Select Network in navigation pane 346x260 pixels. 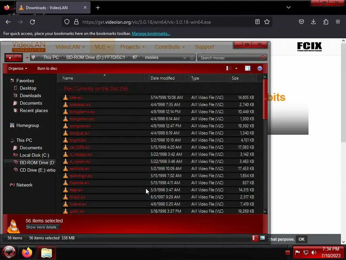click(x=24, y=185)
